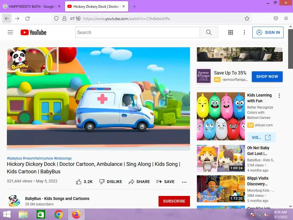Open the BabyBus channel avatar
293x220 pixels.
(14, 201)
